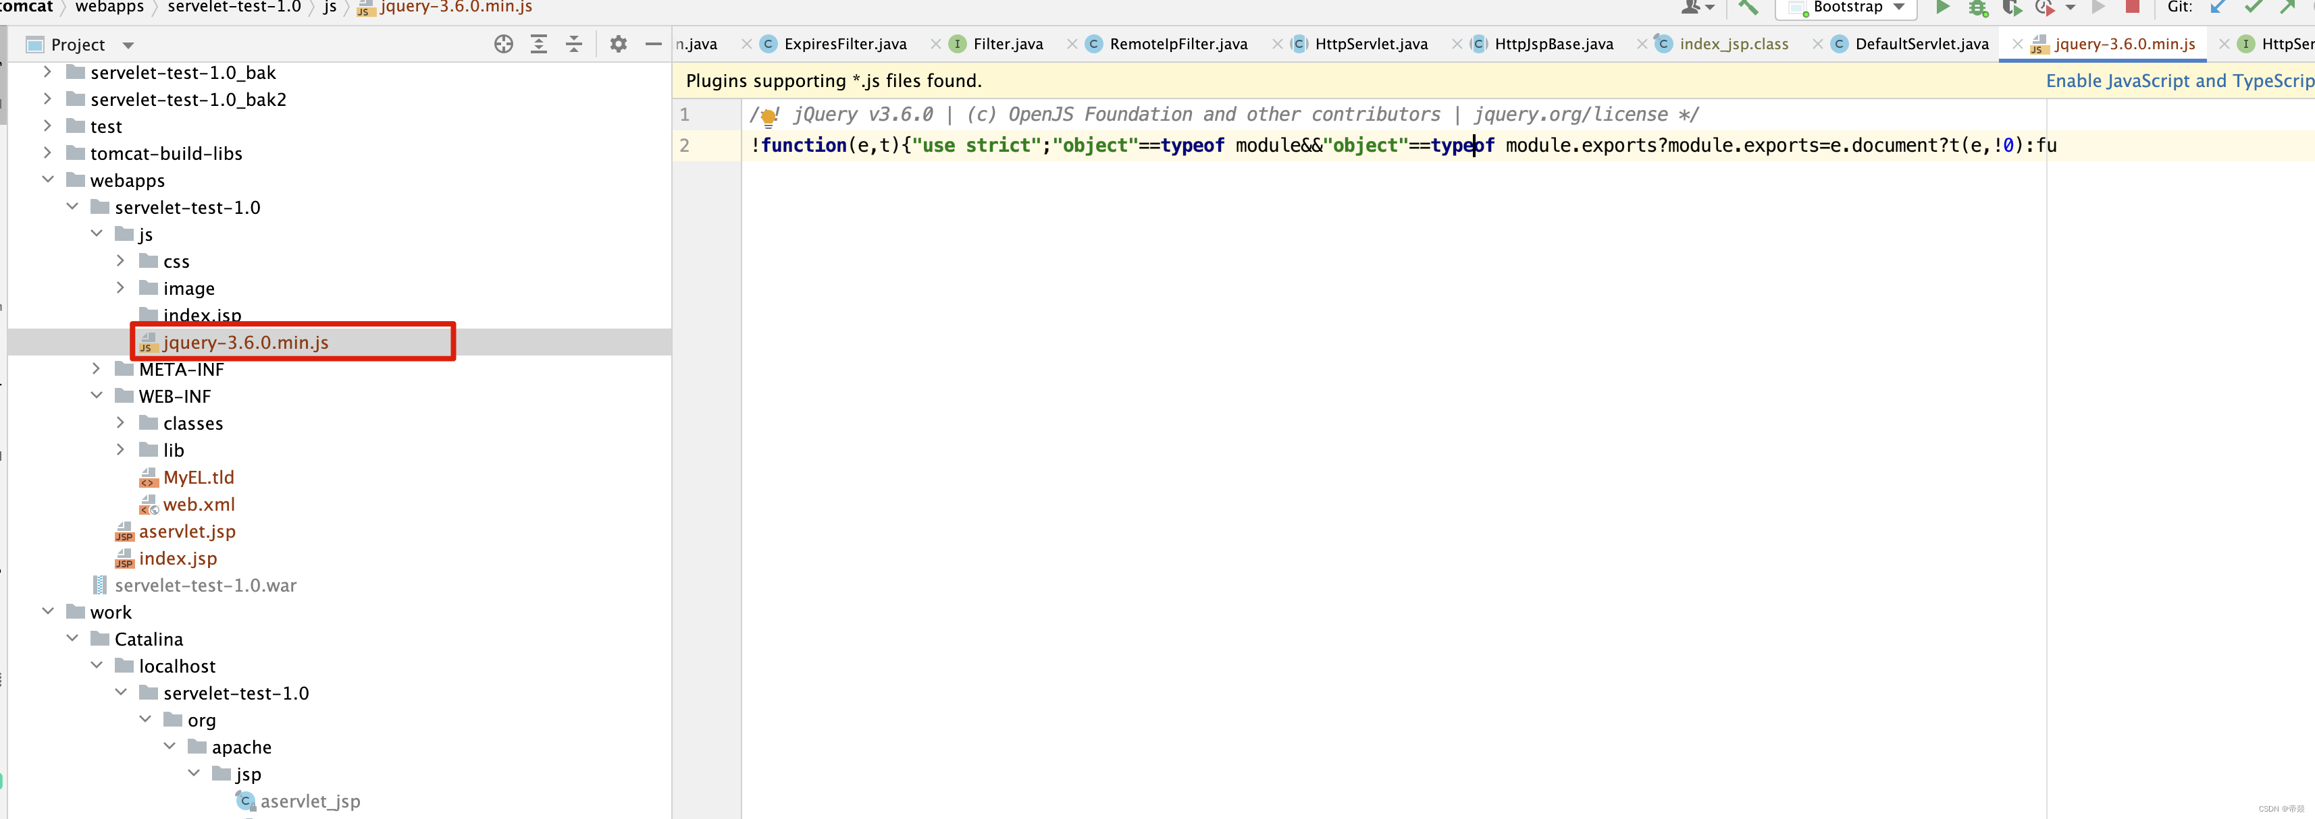
Task: Click the jquery-3.6.0.min.js file
Action: [246, 341]
